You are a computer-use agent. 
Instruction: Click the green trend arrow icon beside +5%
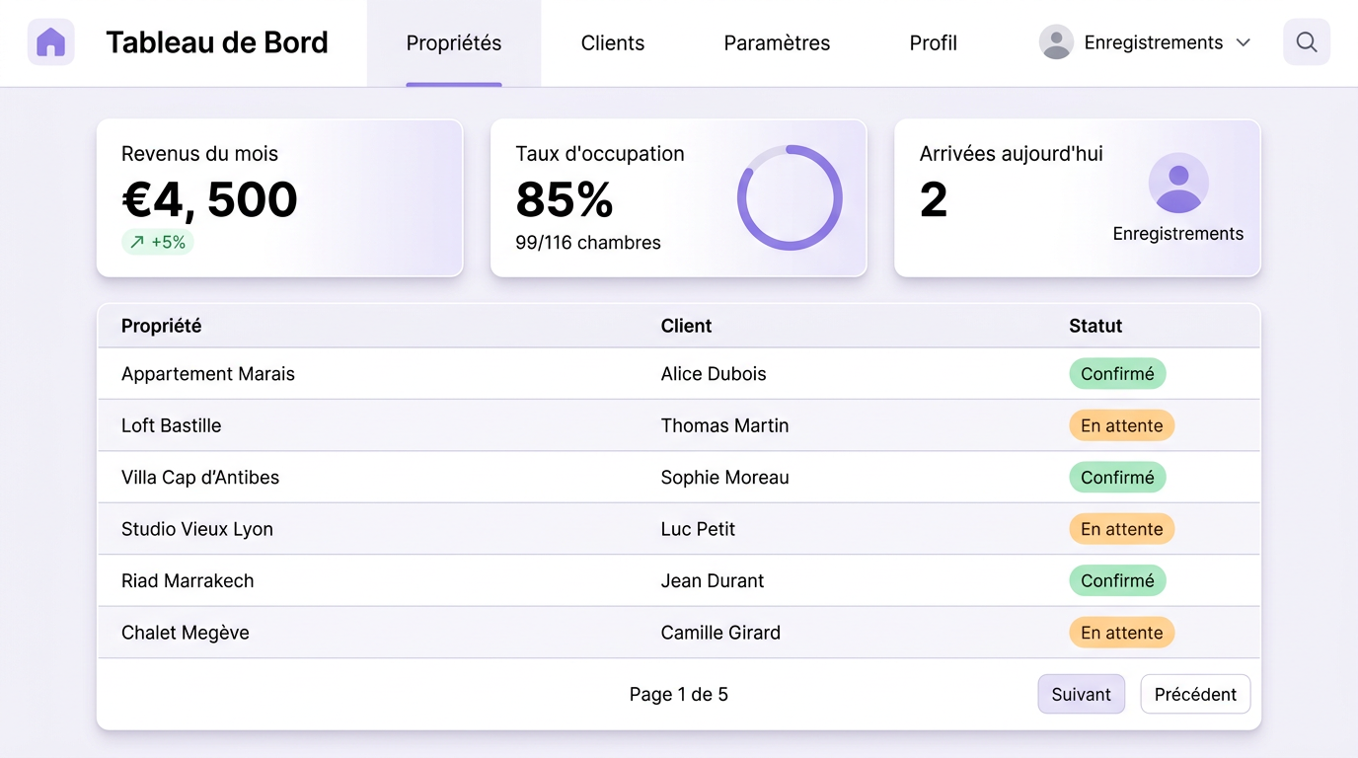(137, 242)
